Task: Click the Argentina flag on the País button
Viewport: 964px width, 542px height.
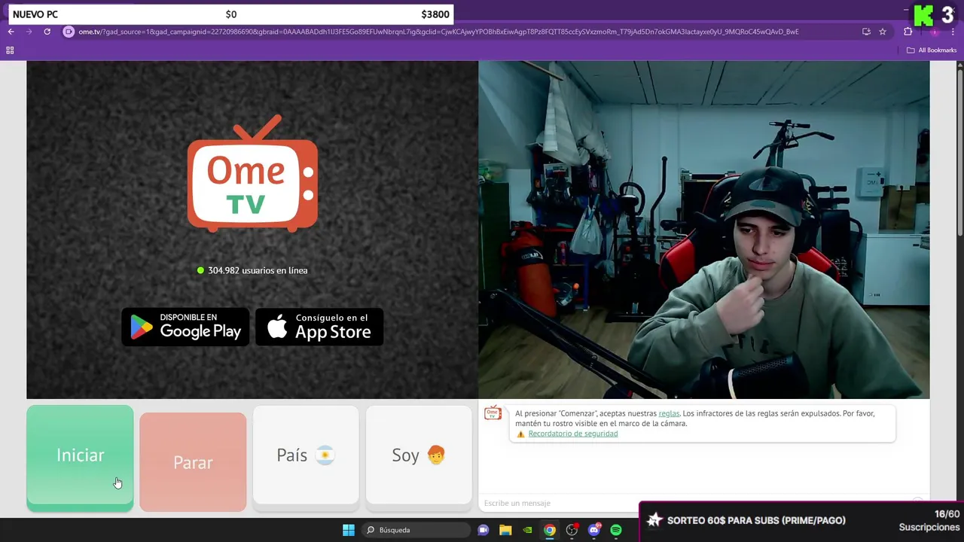Action: point(325,455)
